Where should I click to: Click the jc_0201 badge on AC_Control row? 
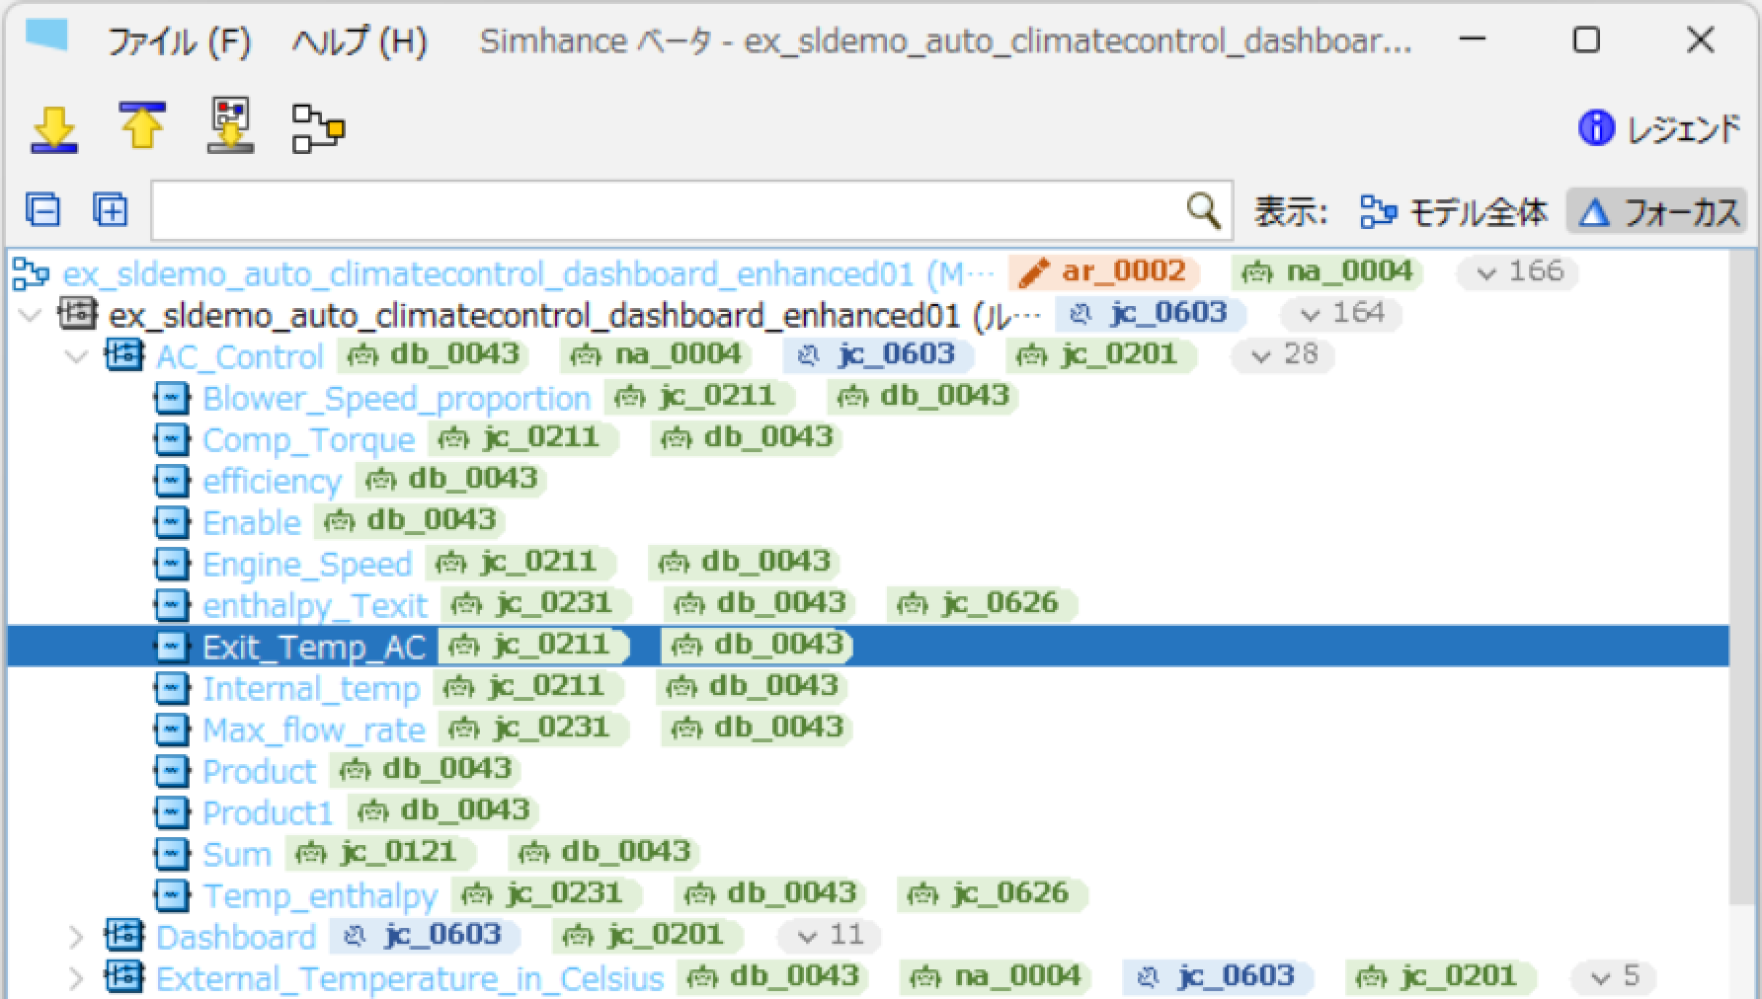coord(1102,354)
